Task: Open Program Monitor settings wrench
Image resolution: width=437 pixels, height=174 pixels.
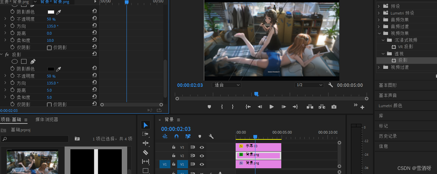Action: pos(331,85)
